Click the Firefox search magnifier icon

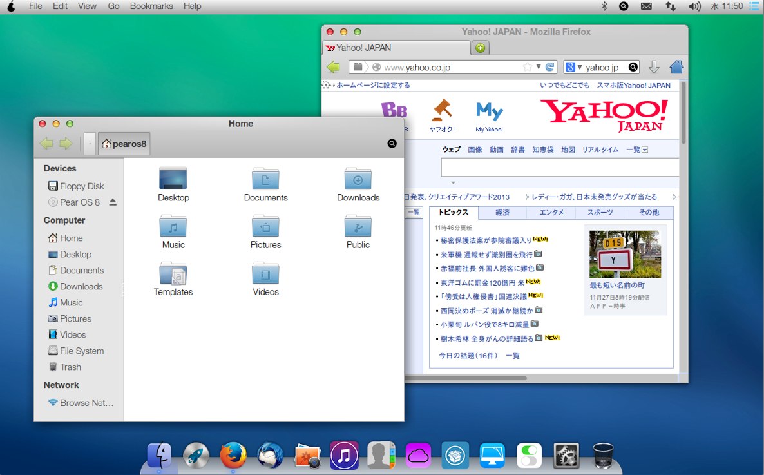[x=633, y=67]
